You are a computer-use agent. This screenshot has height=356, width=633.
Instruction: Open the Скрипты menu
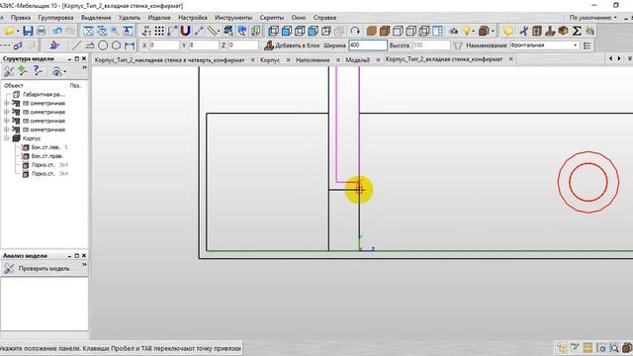point(271,18)
